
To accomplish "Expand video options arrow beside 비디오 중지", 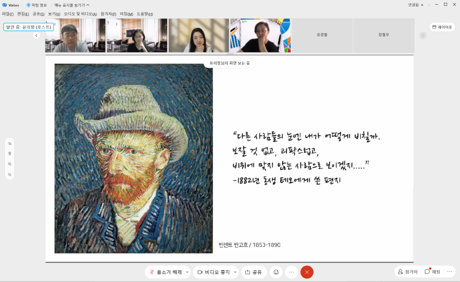I will 235,272.
